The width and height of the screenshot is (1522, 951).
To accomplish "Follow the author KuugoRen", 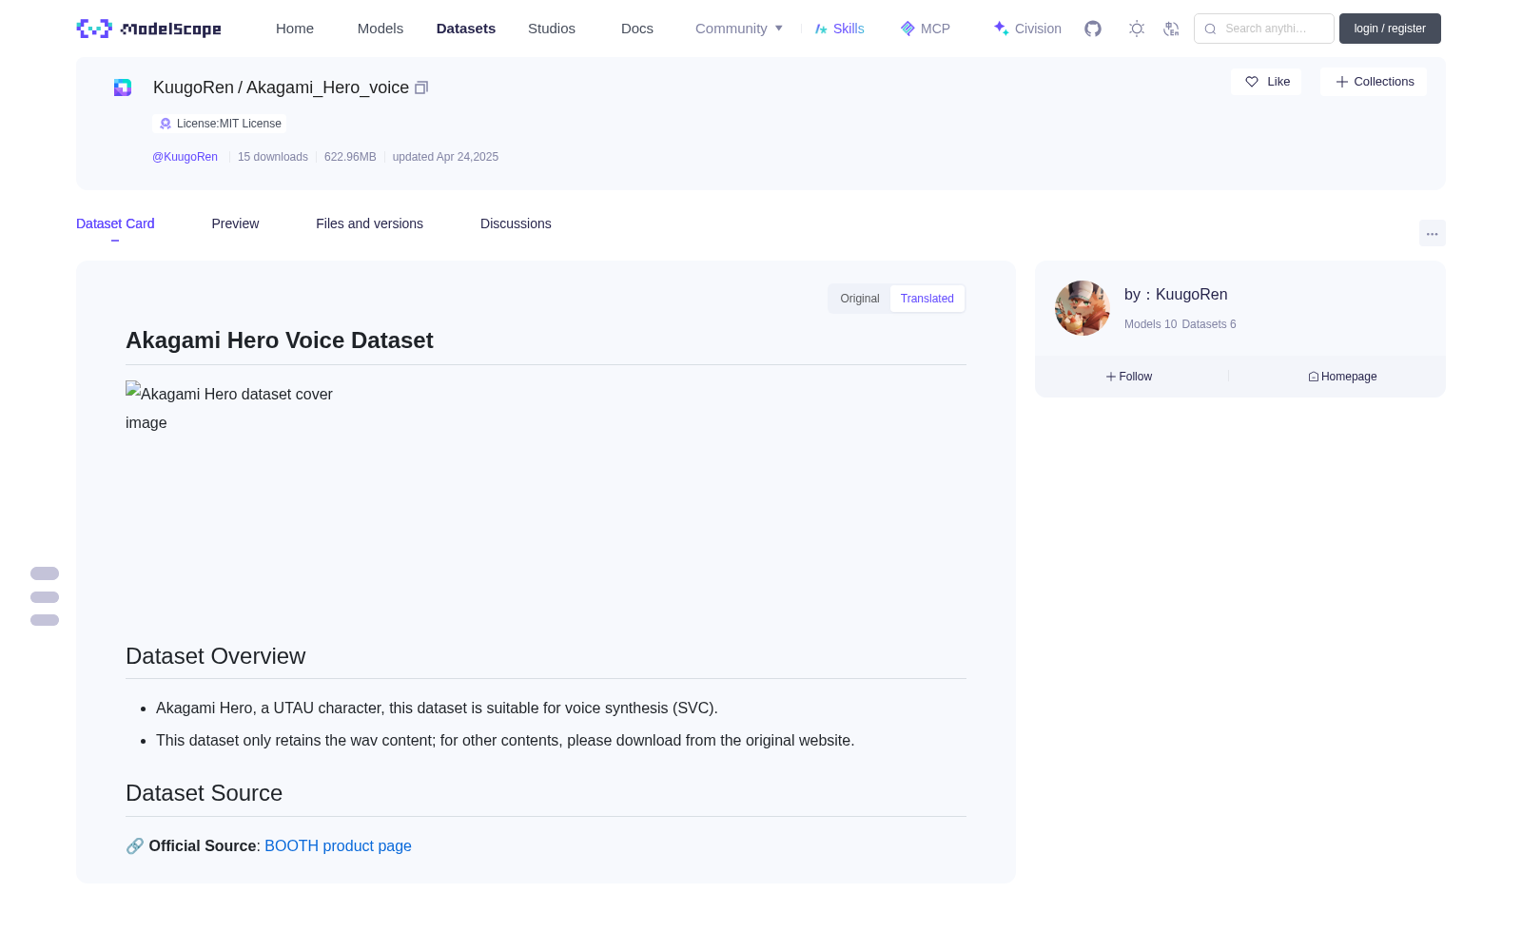I will pyautogui.click(x=1129, y=377).
